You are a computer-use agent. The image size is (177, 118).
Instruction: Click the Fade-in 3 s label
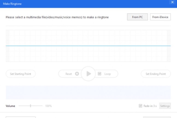150,106
